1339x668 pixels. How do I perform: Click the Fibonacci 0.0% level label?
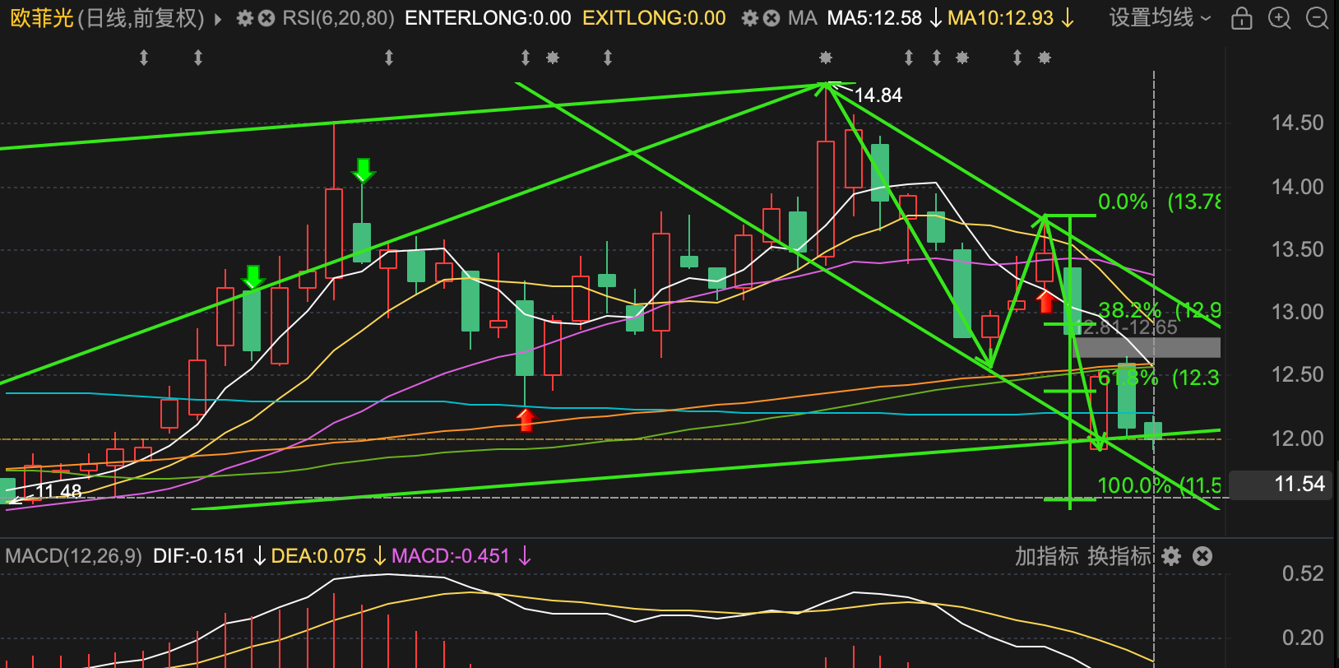tap(1123, 202)
